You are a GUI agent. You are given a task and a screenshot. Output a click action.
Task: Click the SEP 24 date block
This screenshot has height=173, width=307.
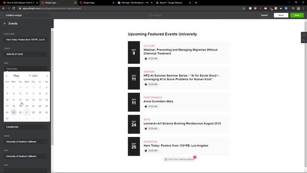click(x=134, y=124)
